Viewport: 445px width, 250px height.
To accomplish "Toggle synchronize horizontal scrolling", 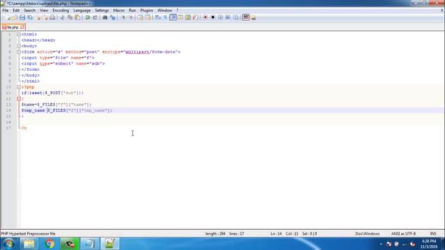I will tap(148, 17).
